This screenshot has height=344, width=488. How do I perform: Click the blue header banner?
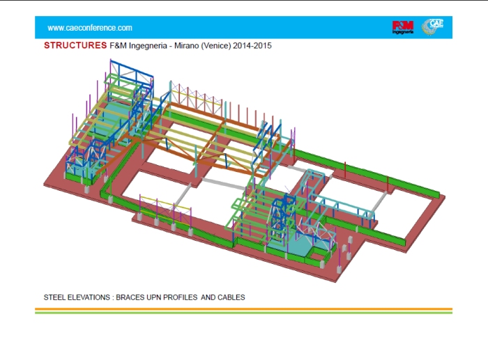point(244,28)
